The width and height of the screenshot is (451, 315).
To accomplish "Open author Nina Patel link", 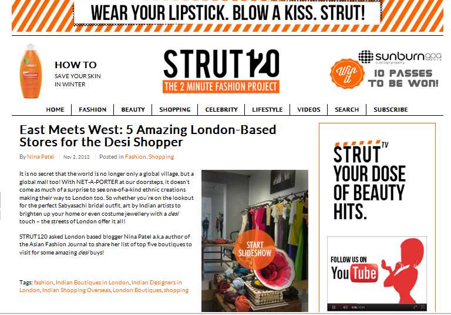I will point(41,157).
